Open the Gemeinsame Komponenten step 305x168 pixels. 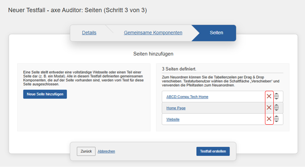[153, 33]
